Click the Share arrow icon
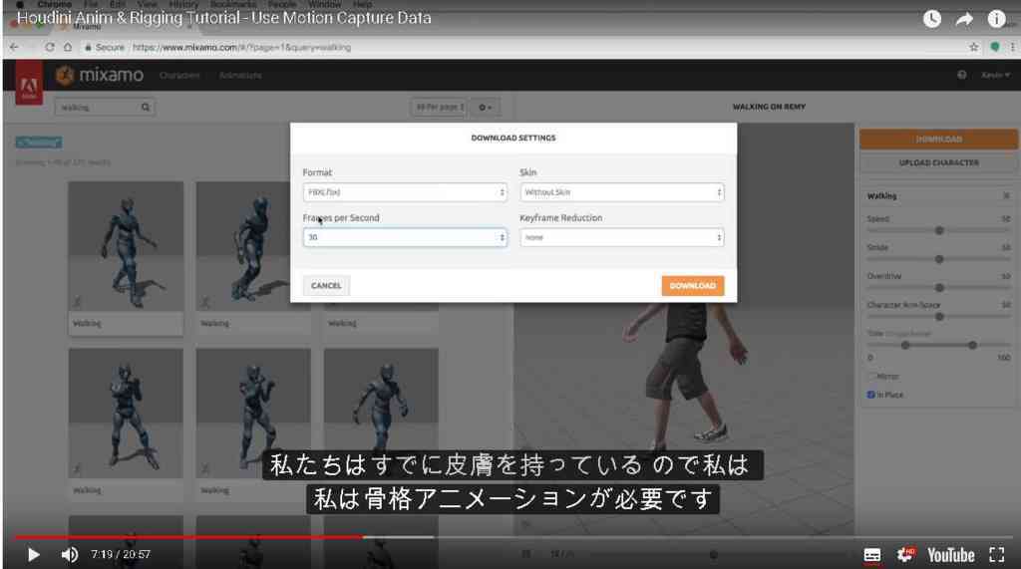The width and height of the screenshot is (1021, 569). (x=964, y=19)
